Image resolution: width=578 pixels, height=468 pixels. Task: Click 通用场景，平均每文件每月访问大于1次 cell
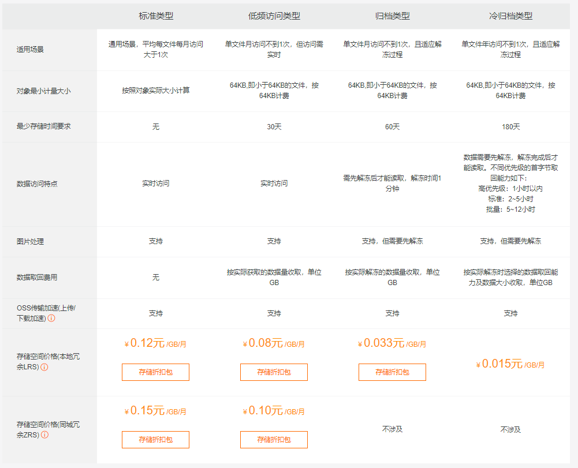155,50
